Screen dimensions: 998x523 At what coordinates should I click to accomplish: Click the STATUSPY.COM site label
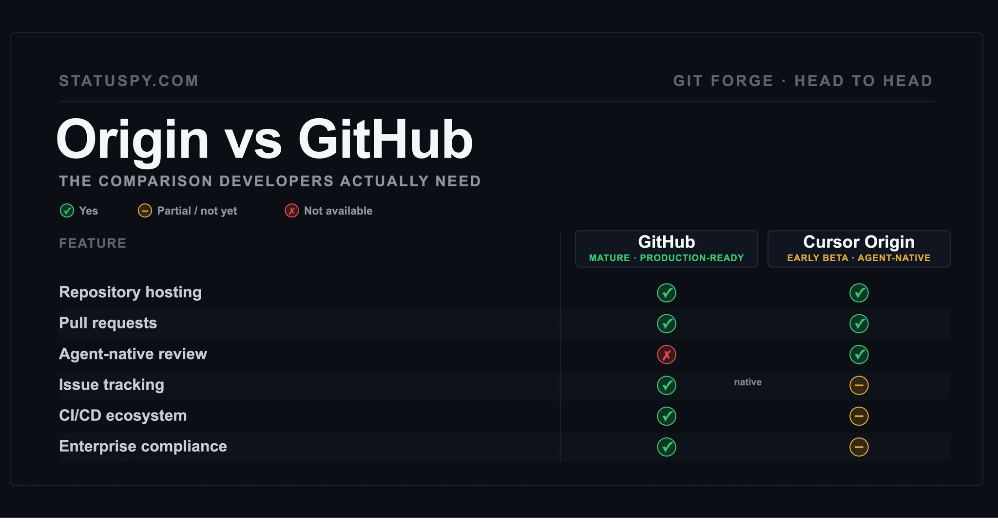click(129, 81)
